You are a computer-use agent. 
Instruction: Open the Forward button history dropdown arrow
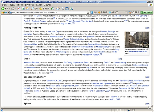tap(16, 9)
